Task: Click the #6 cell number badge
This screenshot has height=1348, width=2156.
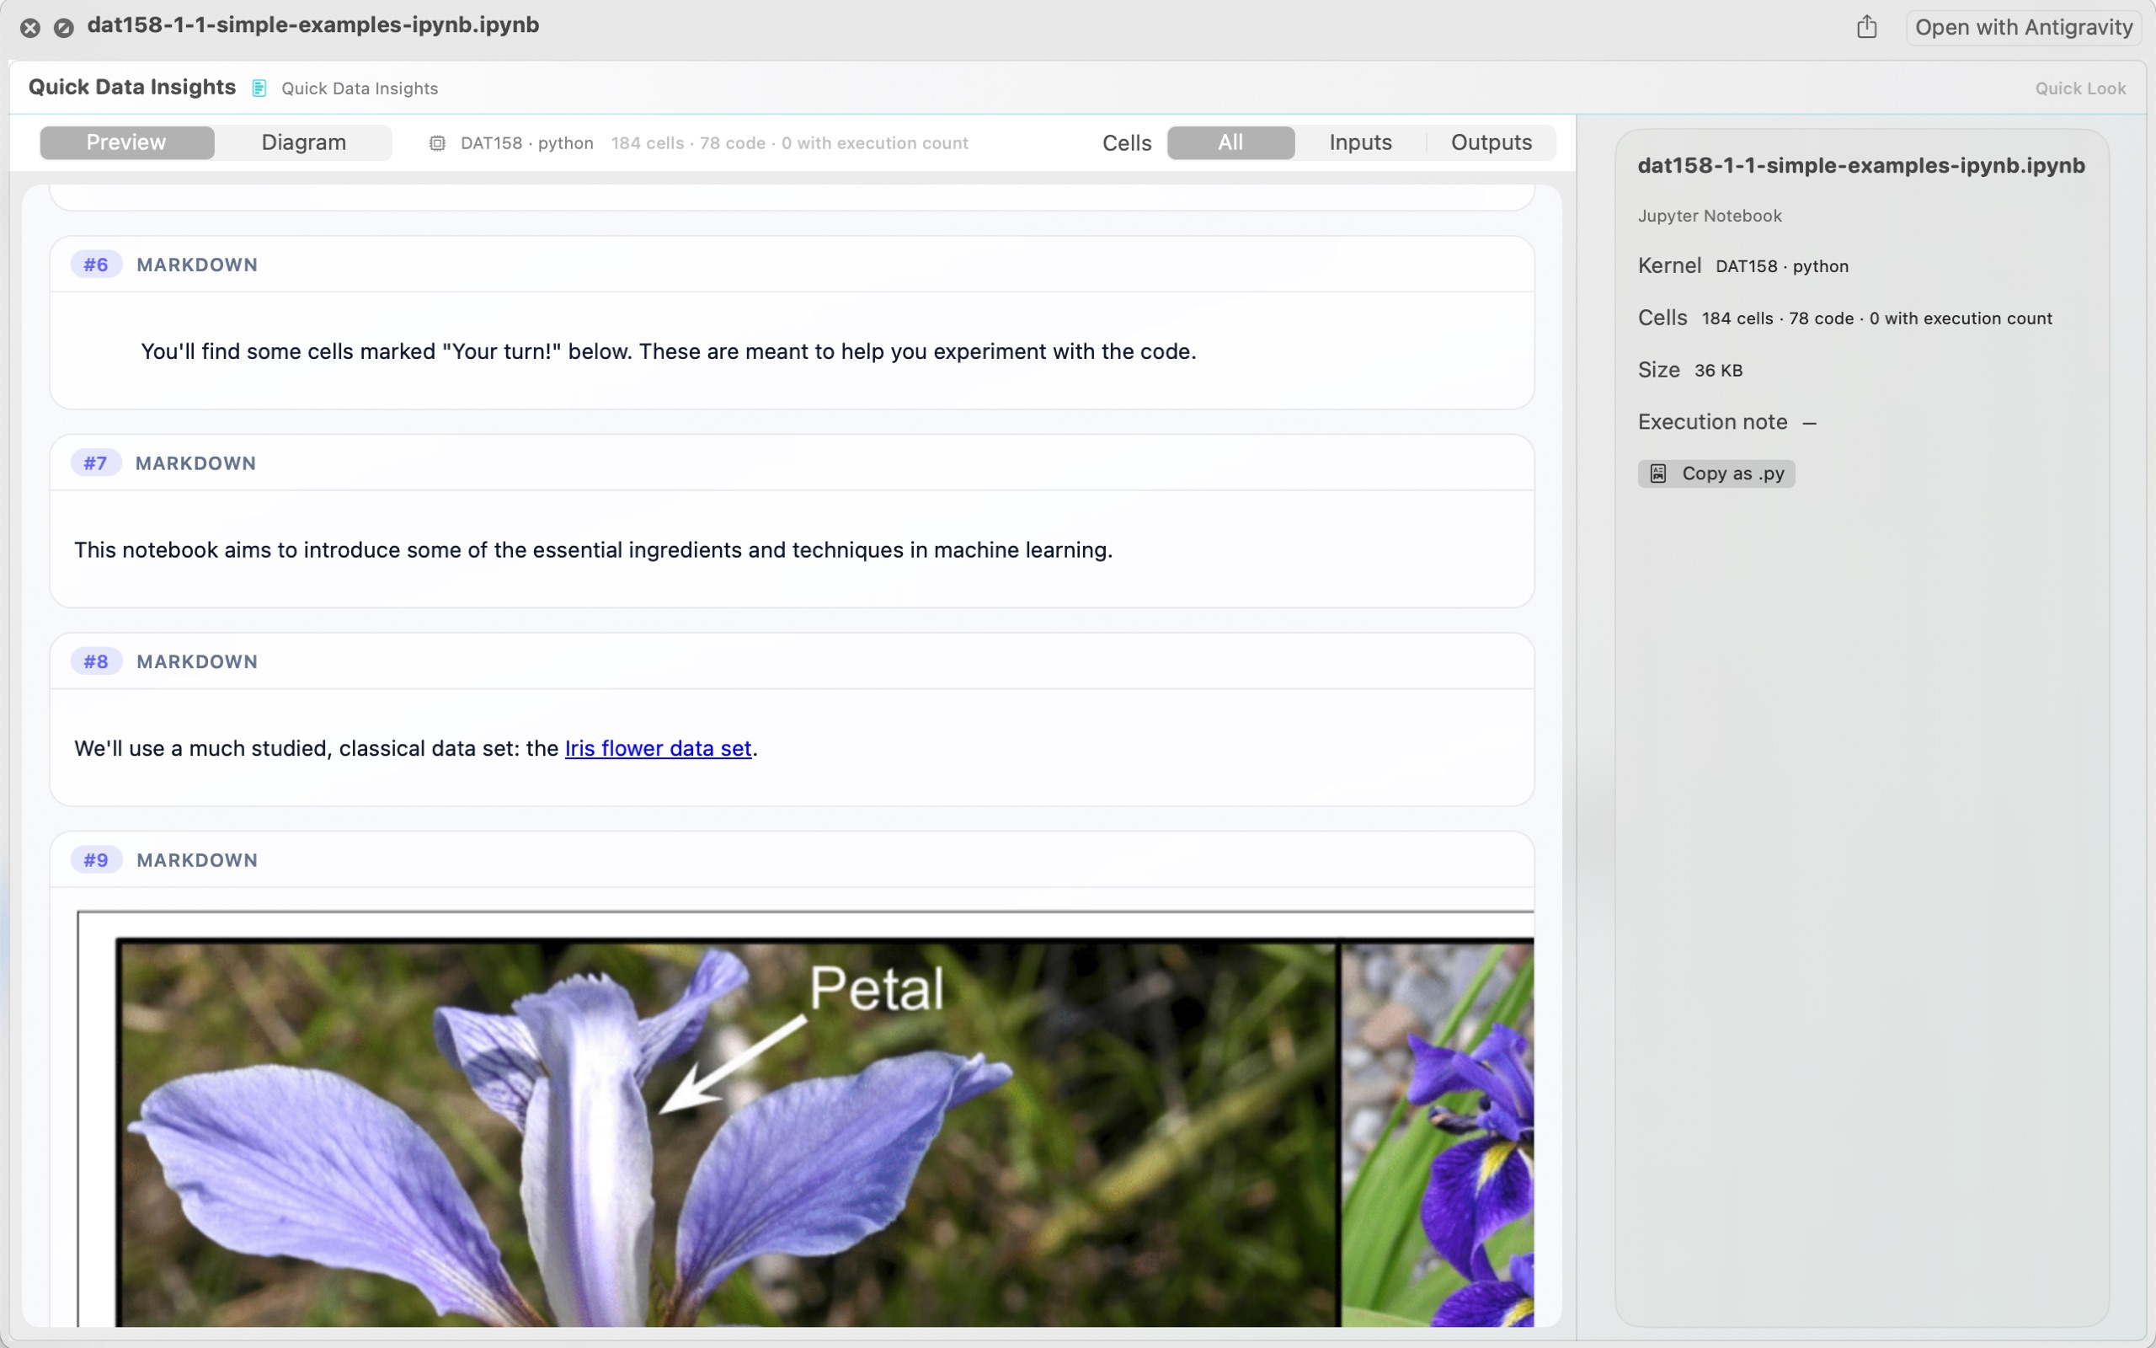Action: pyautogui.click(x=96, y=265)
